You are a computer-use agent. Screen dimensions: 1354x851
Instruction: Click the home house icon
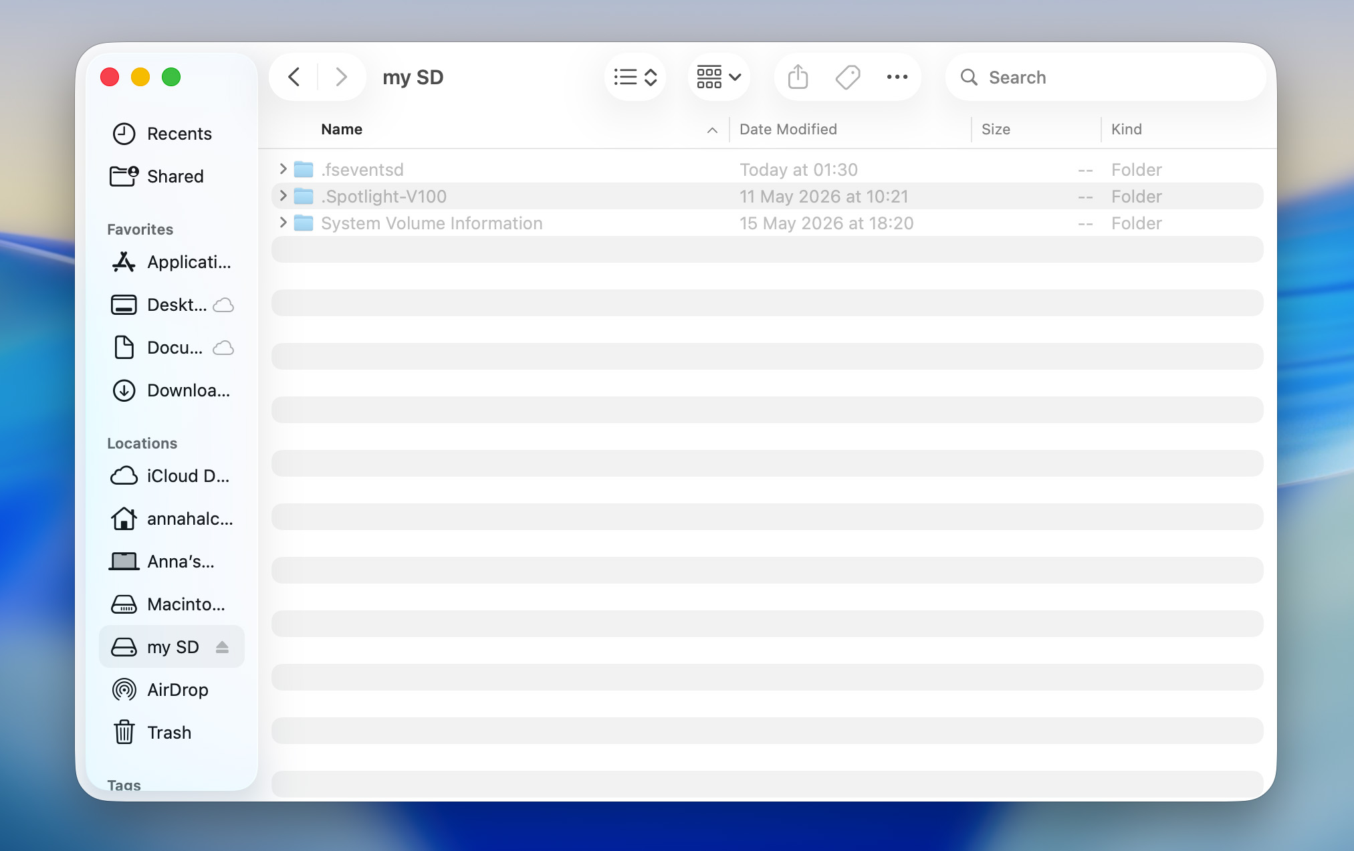[124, 518]
